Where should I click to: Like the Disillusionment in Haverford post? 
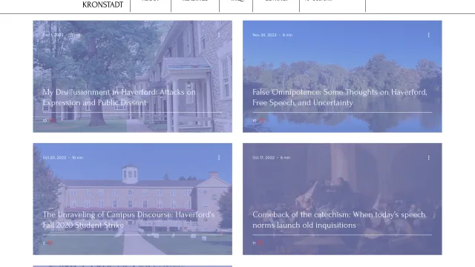pyautogui.click(x=52, y=121)
